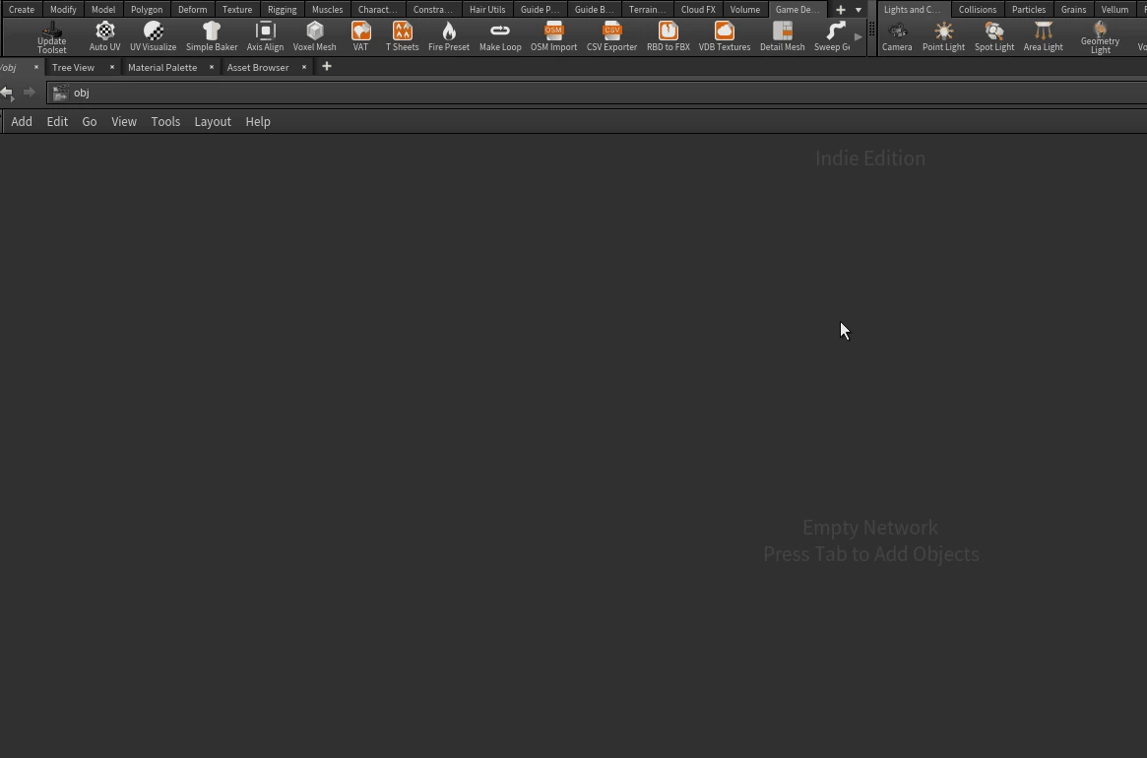Add a new pane tab with plus
Viewport: 1147px width, 758px height.
[x=327, y=67]
